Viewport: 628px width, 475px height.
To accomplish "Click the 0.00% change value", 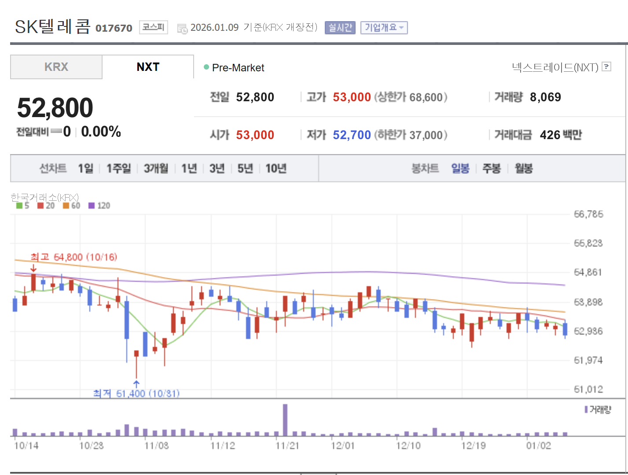I will [101, 132].
